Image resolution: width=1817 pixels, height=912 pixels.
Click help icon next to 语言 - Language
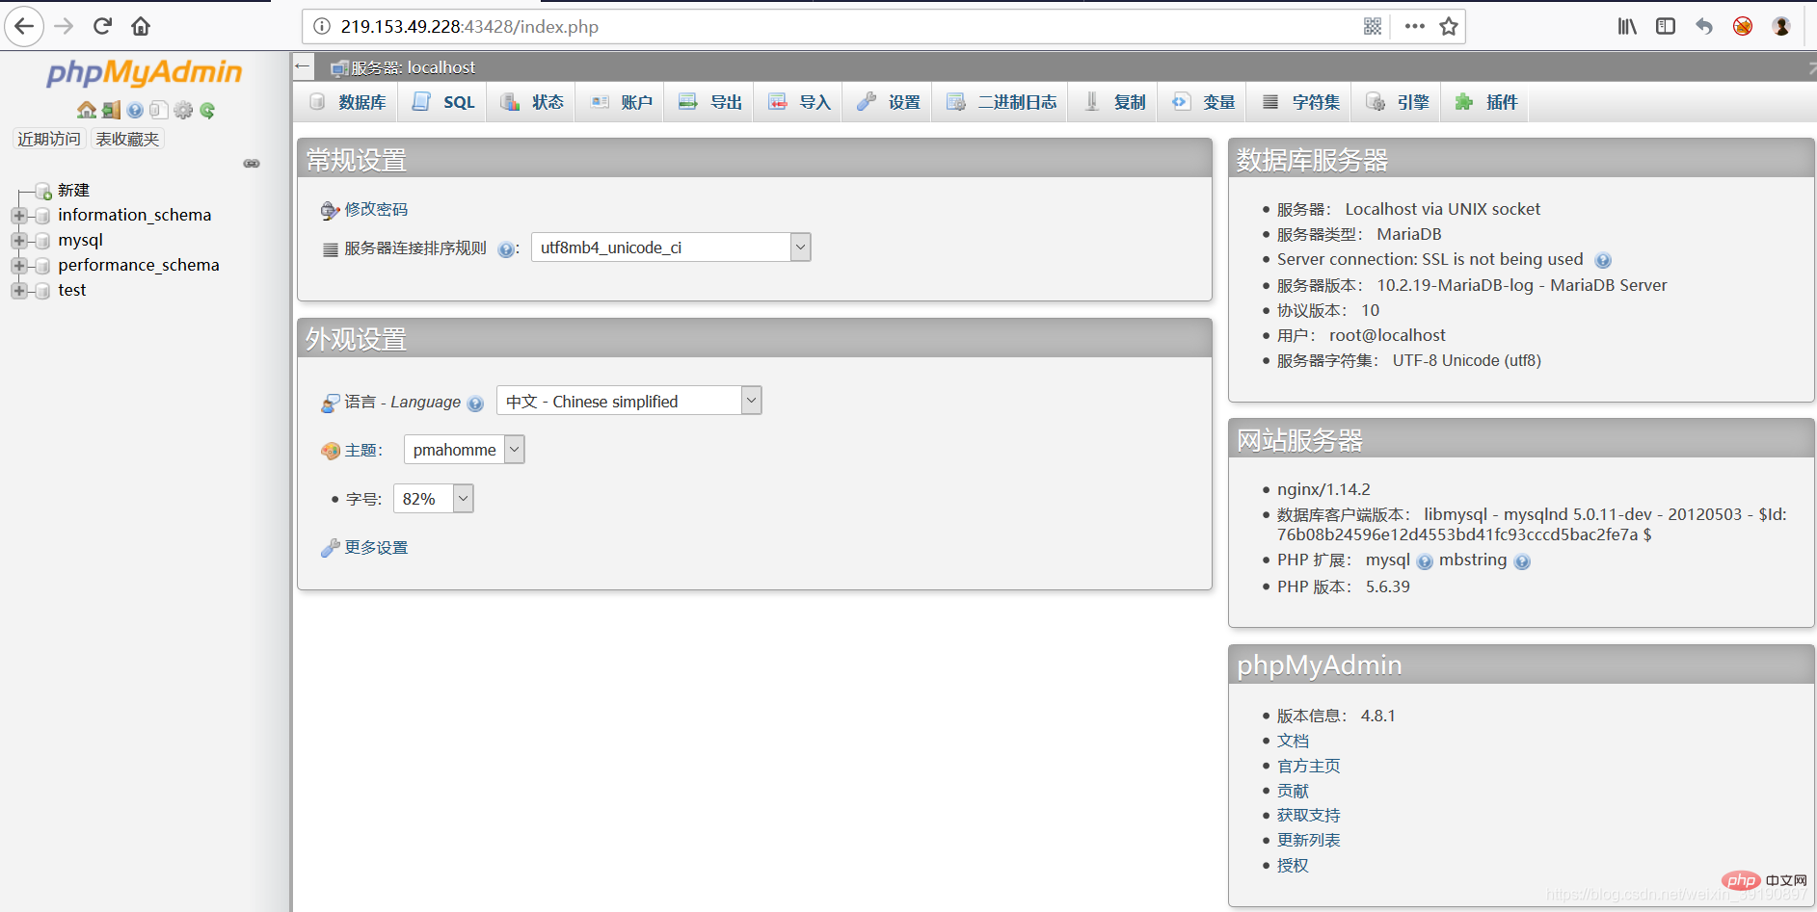tap(475, 404)
